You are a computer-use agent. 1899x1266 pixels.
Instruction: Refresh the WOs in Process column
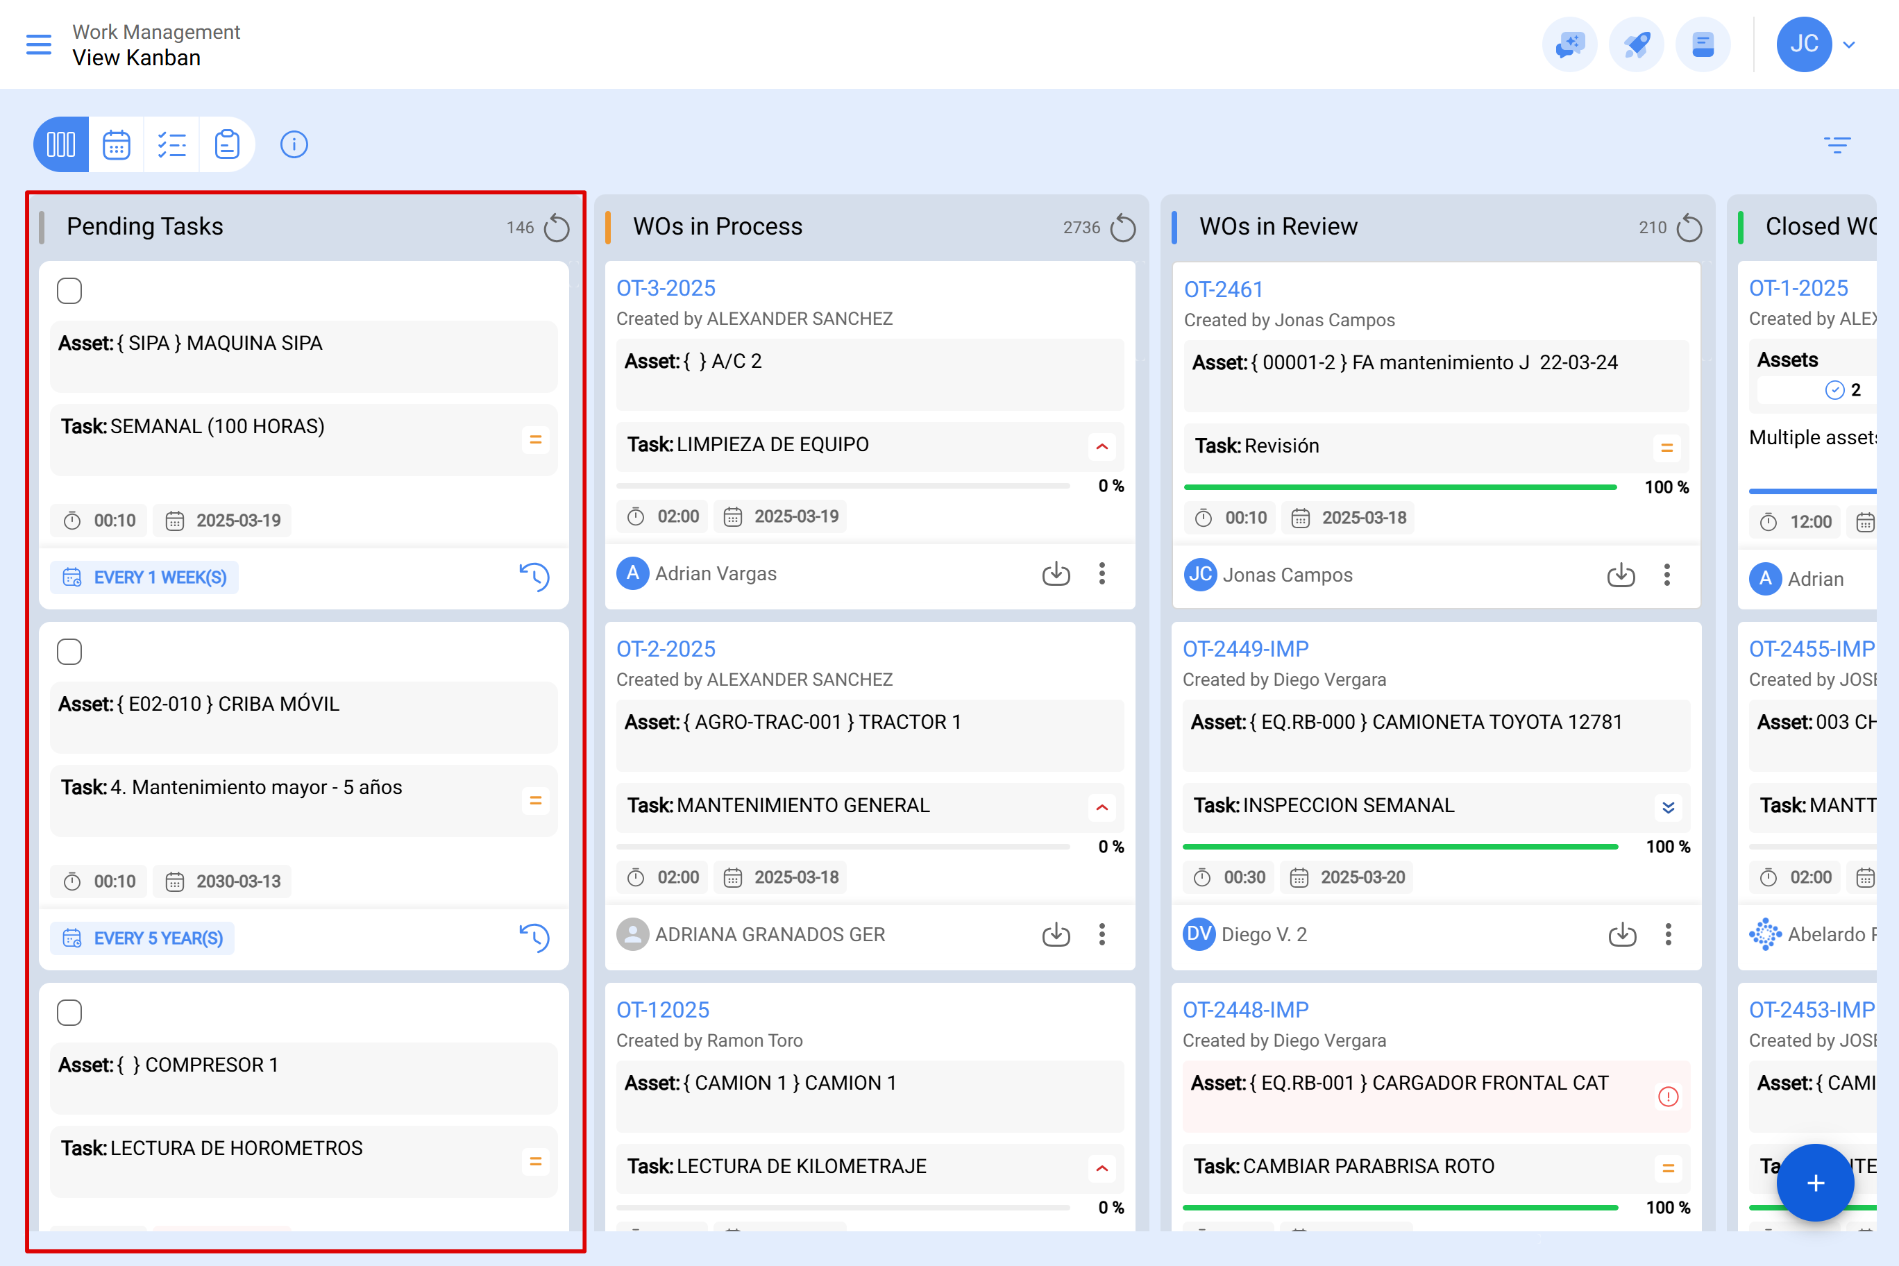point(1122,228)
